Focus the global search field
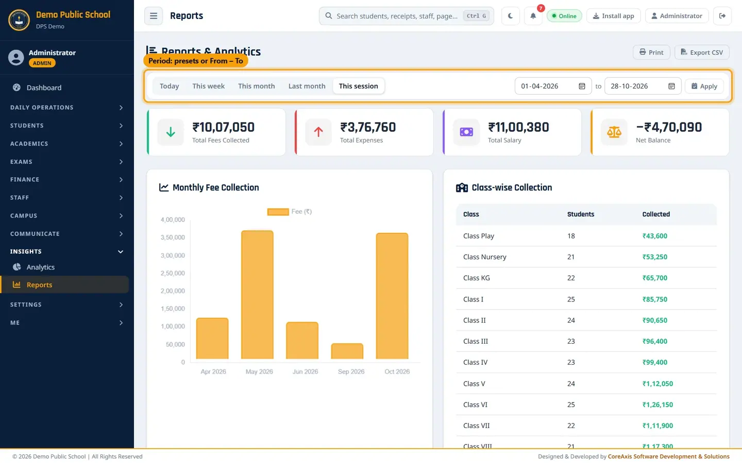Viewport: 742px width, 463px height. click(x=406, y=16)
